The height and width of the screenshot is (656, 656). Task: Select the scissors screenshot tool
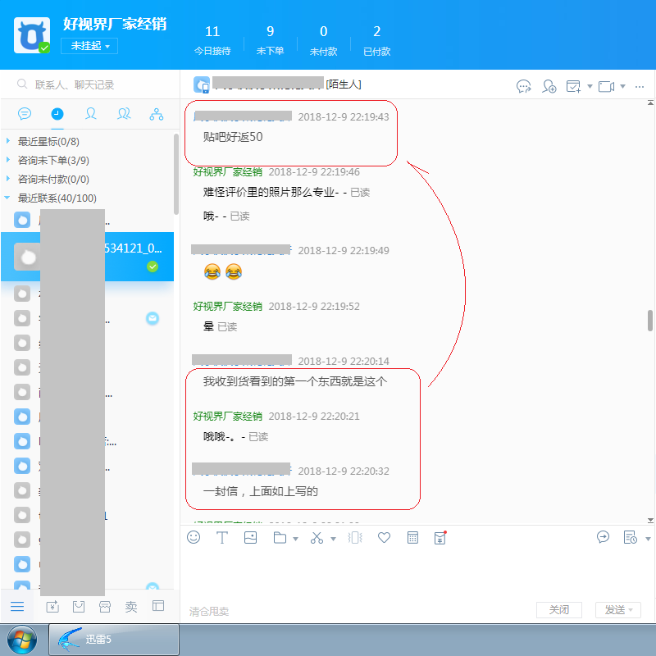click(x=317, y=538)
